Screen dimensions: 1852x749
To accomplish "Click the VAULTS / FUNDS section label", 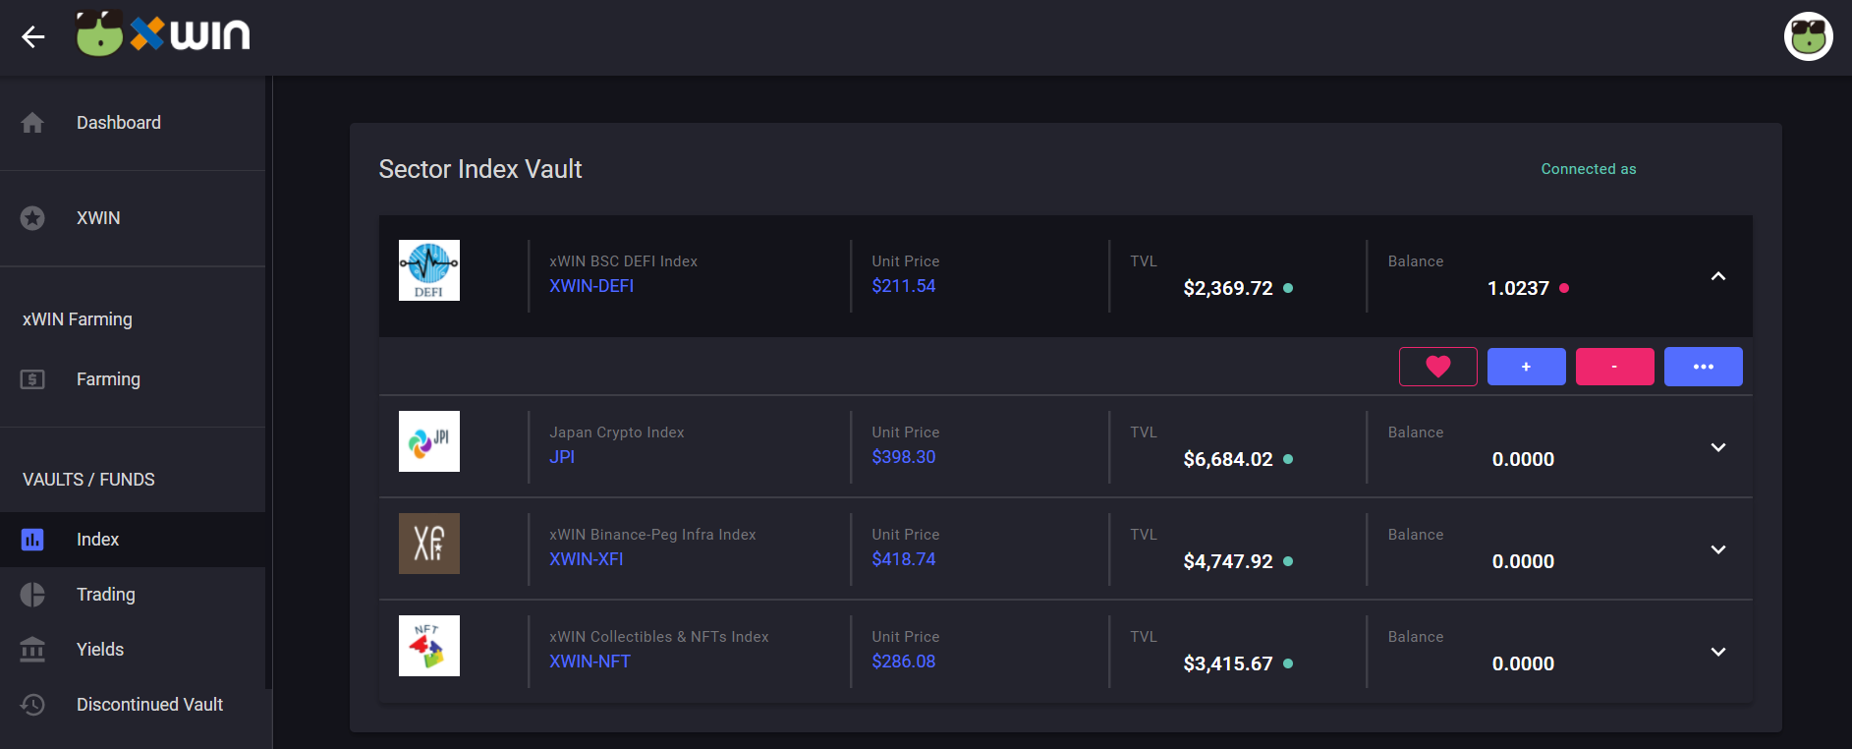I will pos(88,480).
